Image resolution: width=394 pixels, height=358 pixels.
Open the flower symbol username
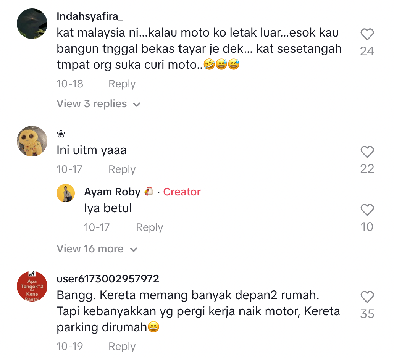61,134
